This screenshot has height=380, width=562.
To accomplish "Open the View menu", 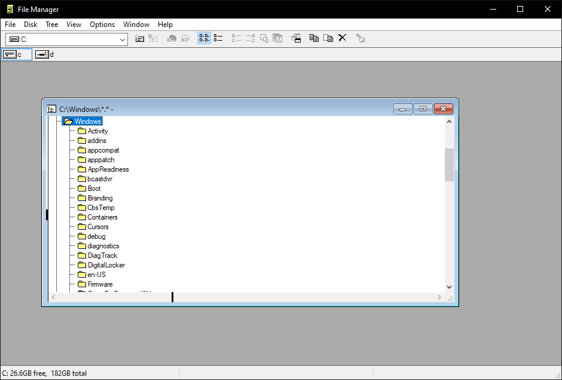I will pos(74,25).
